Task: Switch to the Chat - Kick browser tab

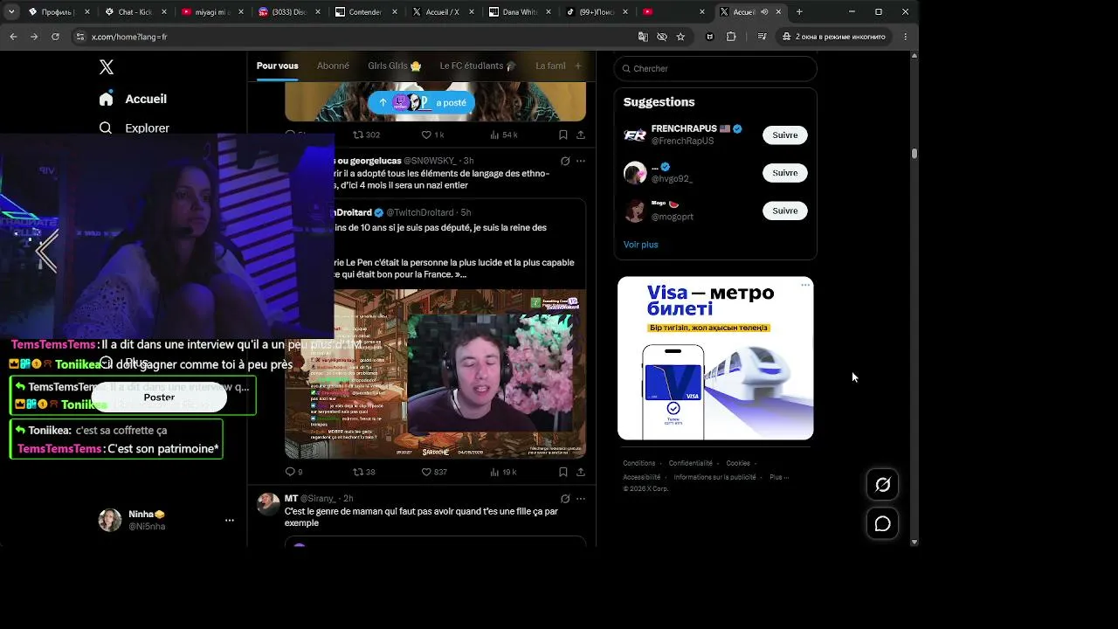Action: (x=135, y=12)
